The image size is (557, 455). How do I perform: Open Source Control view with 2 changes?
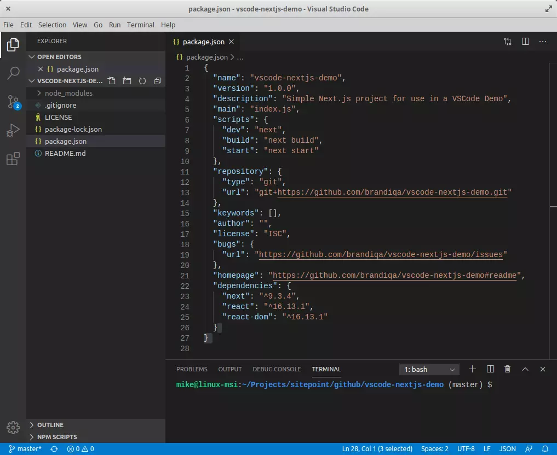click(14, 102)
